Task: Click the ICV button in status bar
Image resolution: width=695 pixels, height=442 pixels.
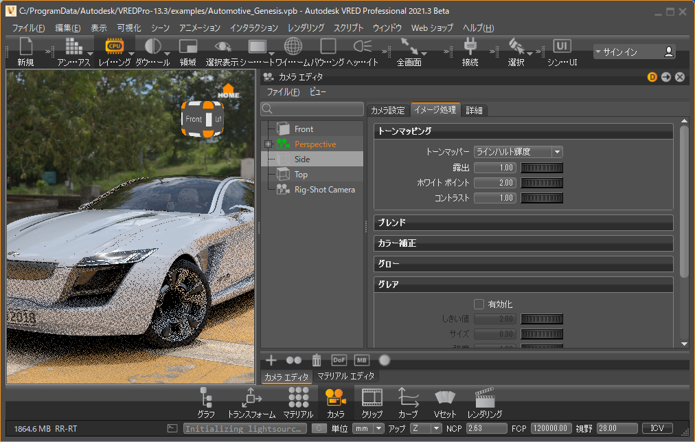Action: pyautogui.click(x=657, y=428)
